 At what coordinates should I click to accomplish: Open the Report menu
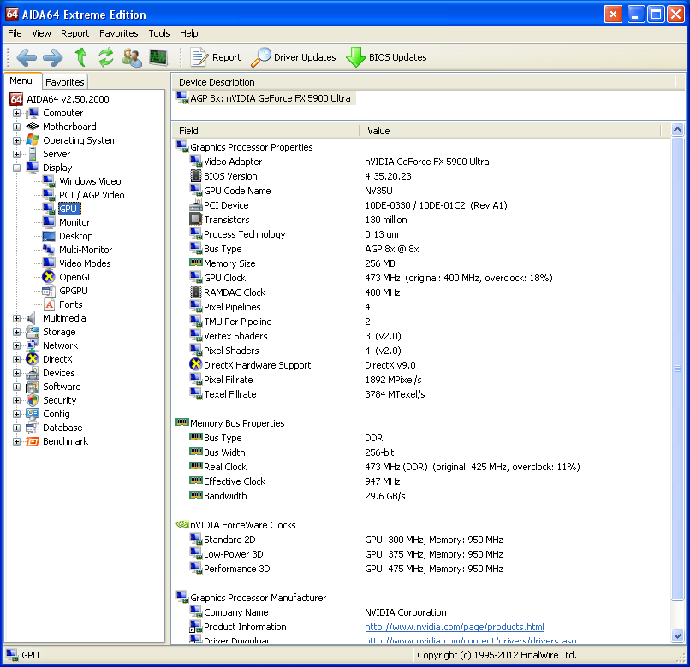[74, 33]
